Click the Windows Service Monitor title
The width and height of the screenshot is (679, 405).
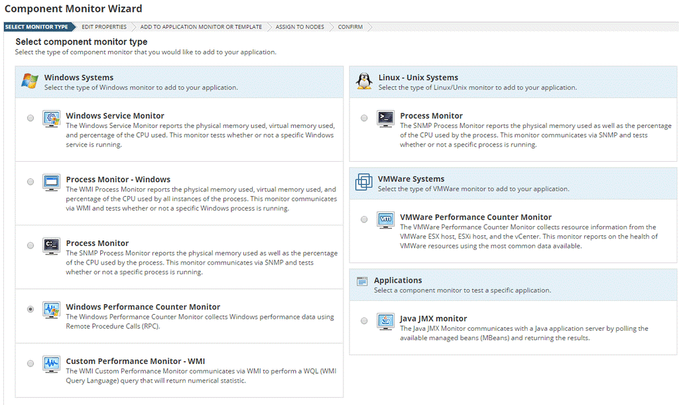pos(115,115)
